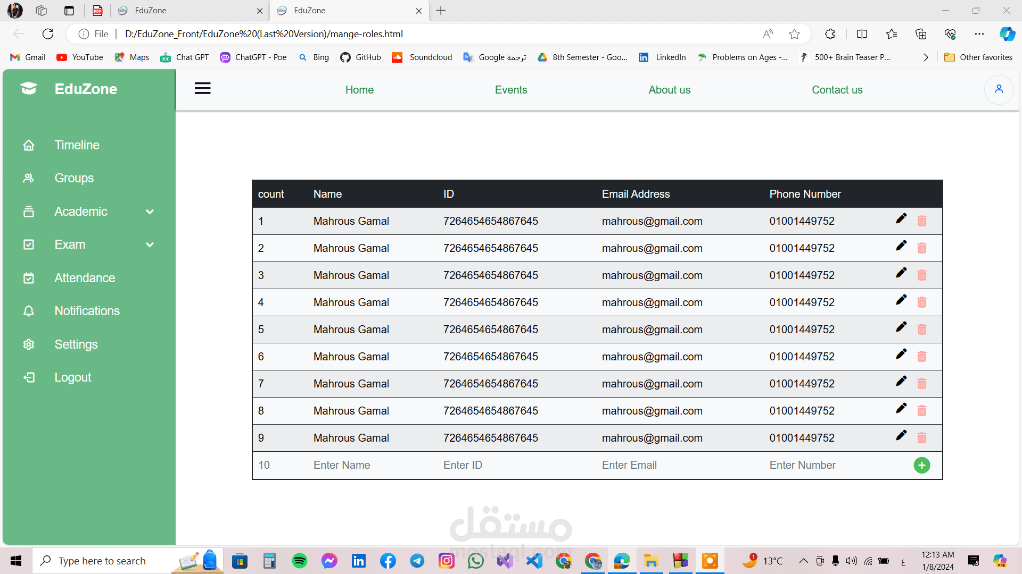Show more bookmarks with chevron arrow
Viewport: 1022px width, 574px height.
[x=926, y=57]
